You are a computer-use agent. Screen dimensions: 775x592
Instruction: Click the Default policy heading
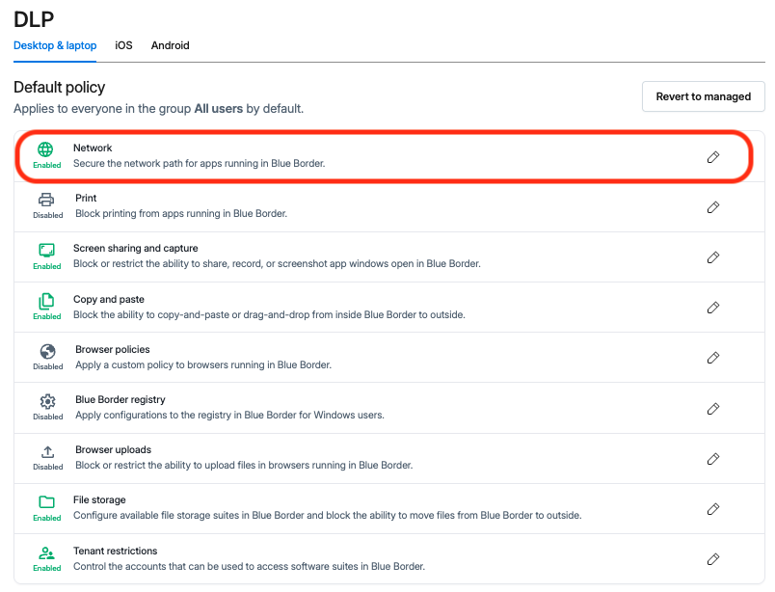[x=60, y=87]
